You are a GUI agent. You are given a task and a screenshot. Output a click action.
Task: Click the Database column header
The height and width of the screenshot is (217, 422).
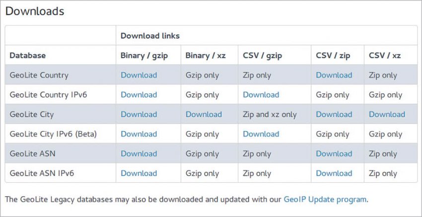click(x=28, y=56)
